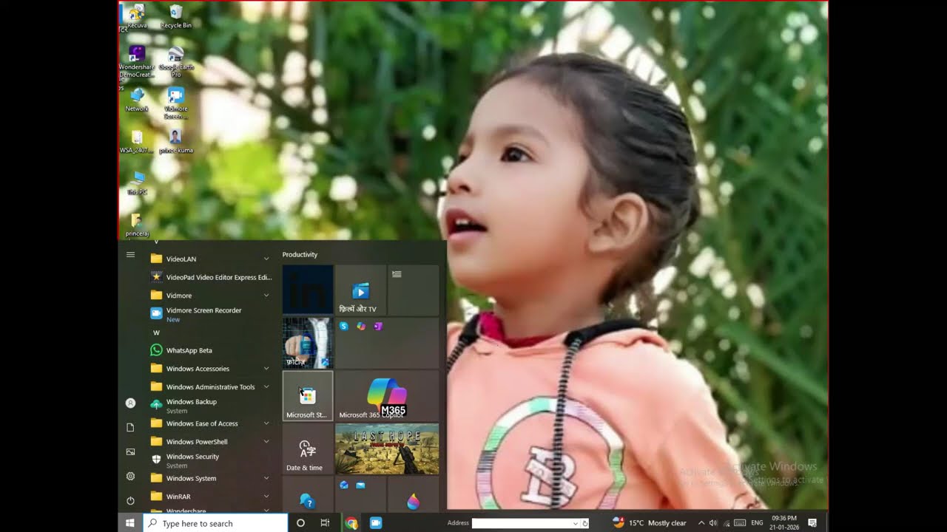Select Wondershare DemoCreator desktop shortcut
Viewport: 947px width, 532px height.
137,61
